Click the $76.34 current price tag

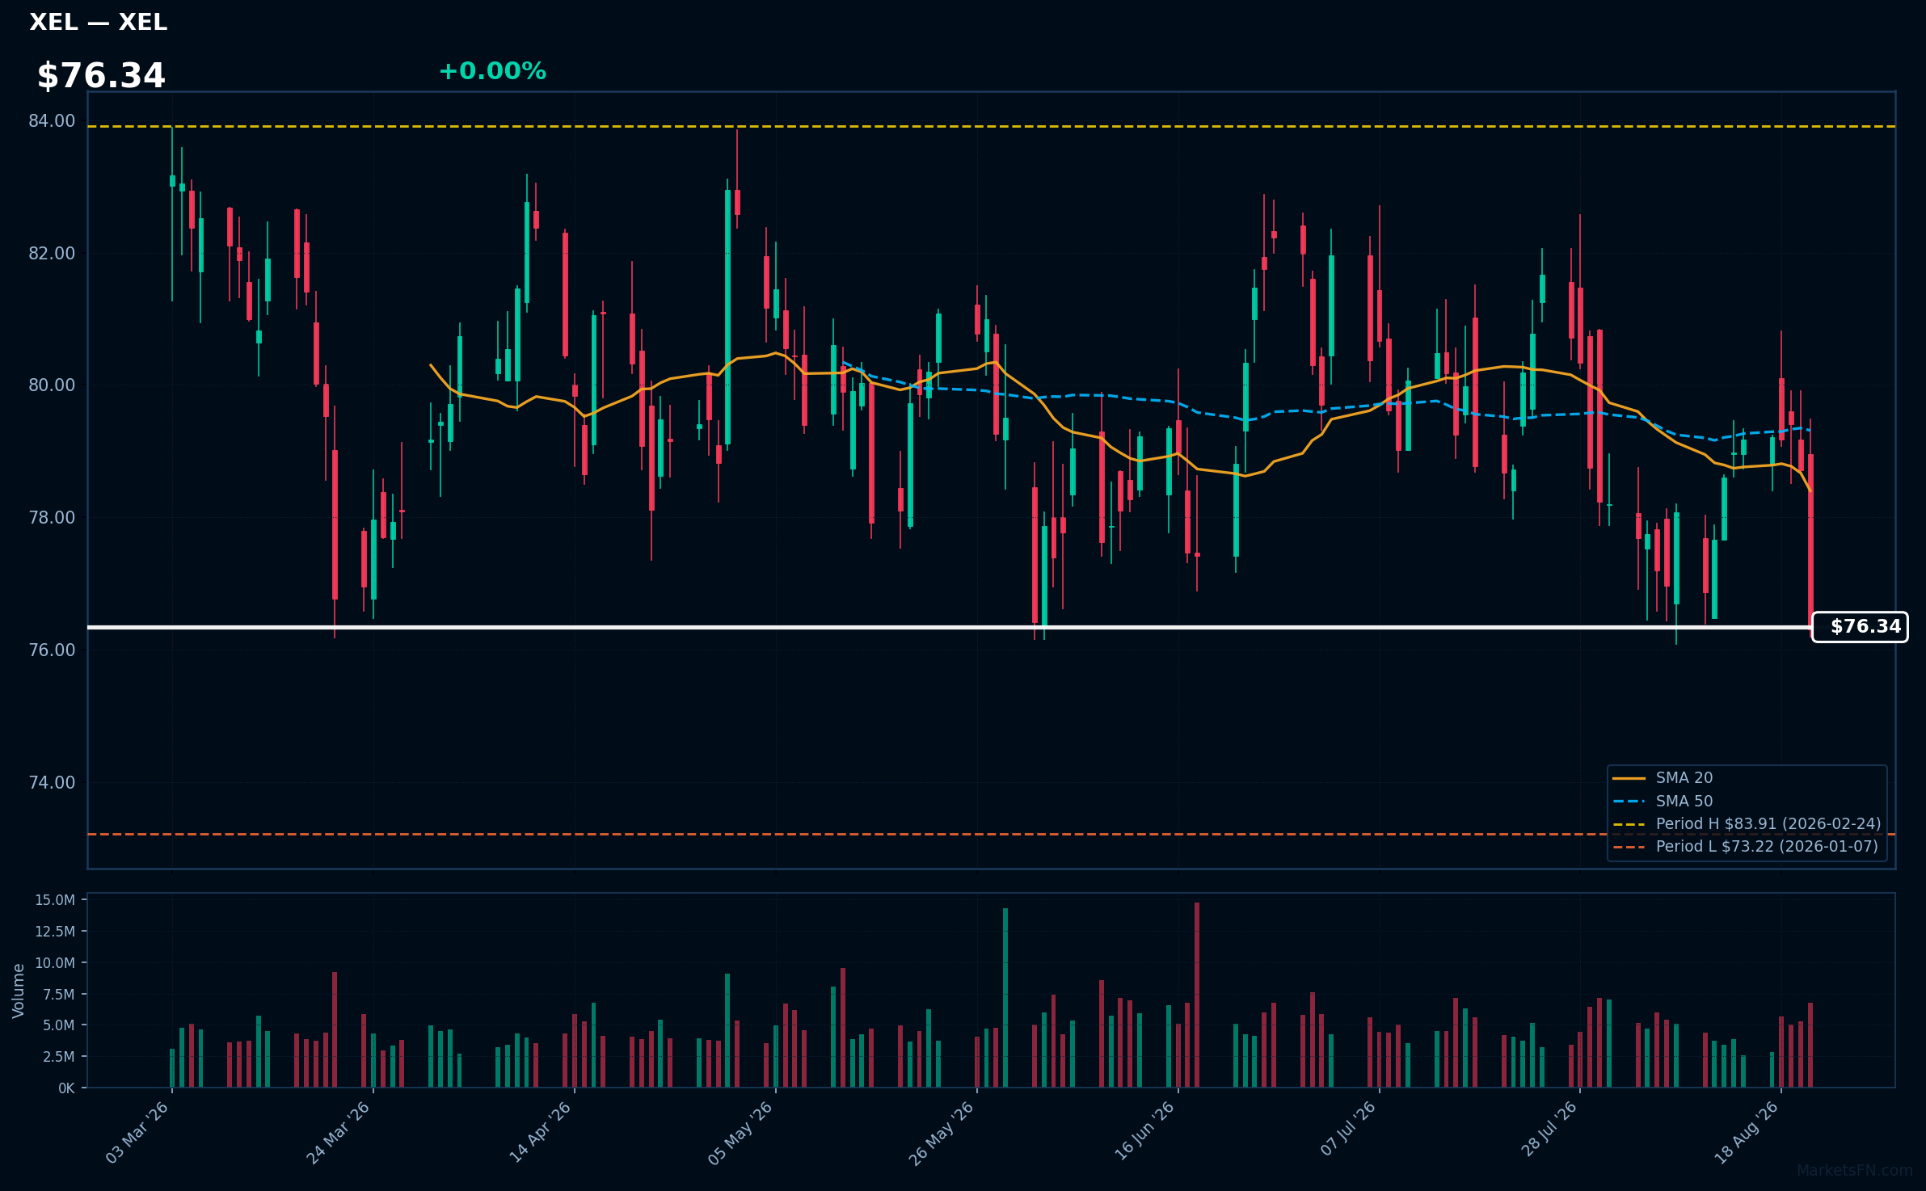pos(1860,627)
